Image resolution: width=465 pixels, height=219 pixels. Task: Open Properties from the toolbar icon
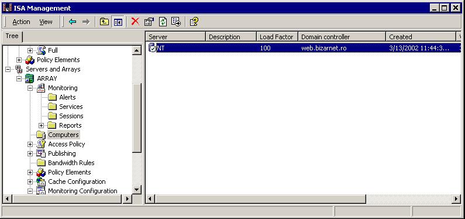(x=149, y=22)
